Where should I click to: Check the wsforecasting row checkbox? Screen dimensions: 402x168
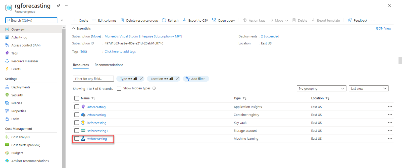click(x=77, y=139)
